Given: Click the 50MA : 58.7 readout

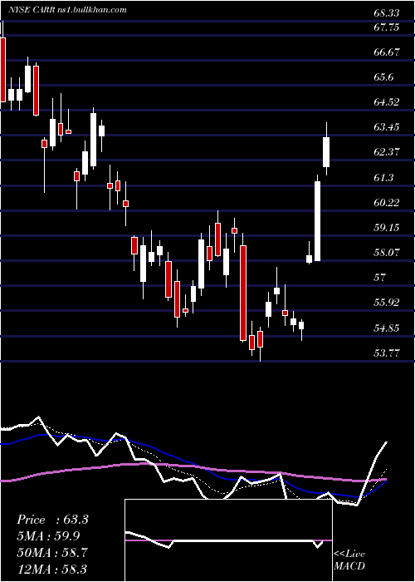Looking at the screenshot, I should (x=52, y=552).
